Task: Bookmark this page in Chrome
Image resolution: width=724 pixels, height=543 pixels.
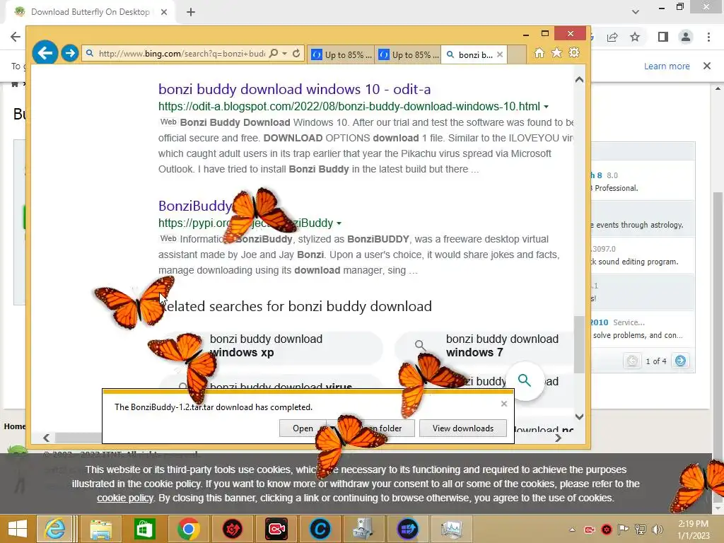Action: (635, 37)
